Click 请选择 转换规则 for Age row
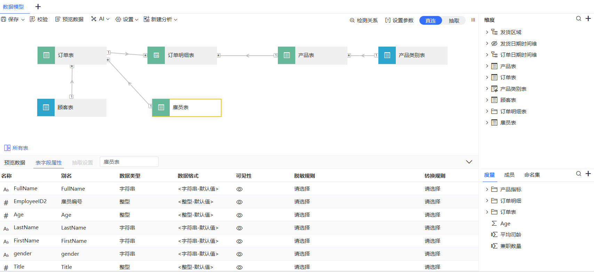The width and height of the screenshot is (594, 272). [432, 215]
